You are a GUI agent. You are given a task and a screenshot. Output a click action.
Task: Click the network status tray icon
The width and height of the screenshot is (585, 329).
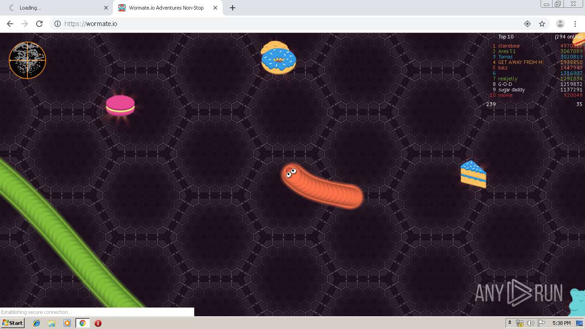point(520,324)
